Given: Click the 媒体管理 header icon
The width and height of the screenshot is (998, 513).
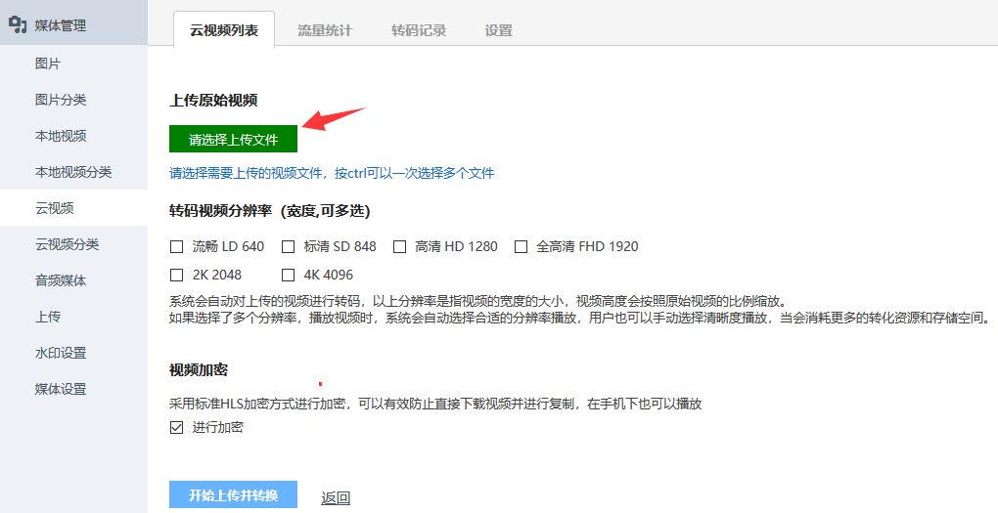Looking at the screenshot, I should [18, 24].
